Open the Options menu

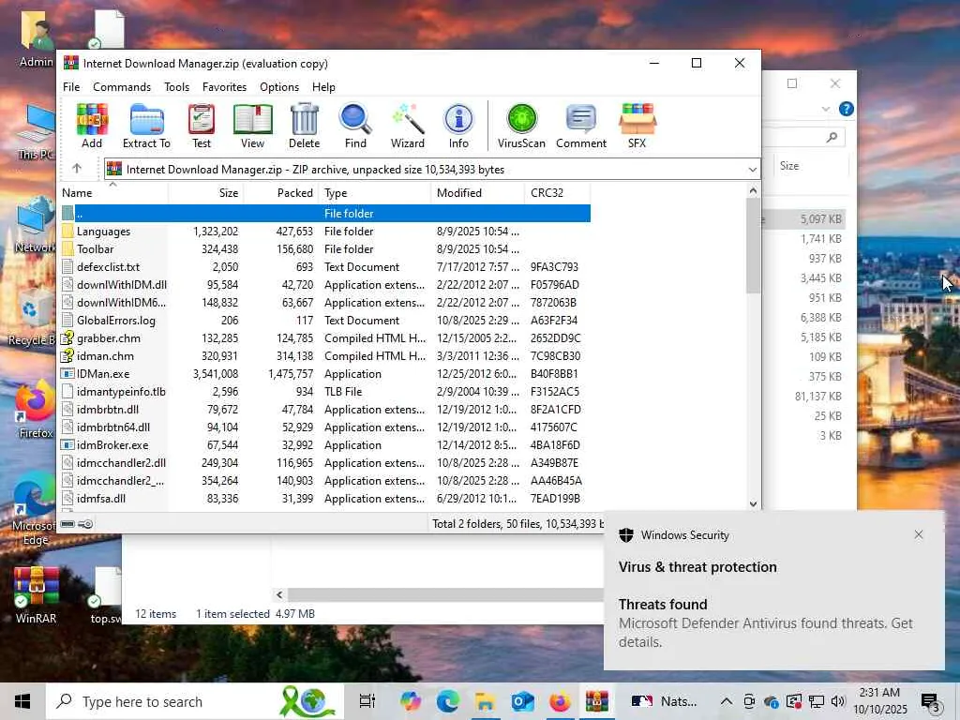[x=279, y=87]
